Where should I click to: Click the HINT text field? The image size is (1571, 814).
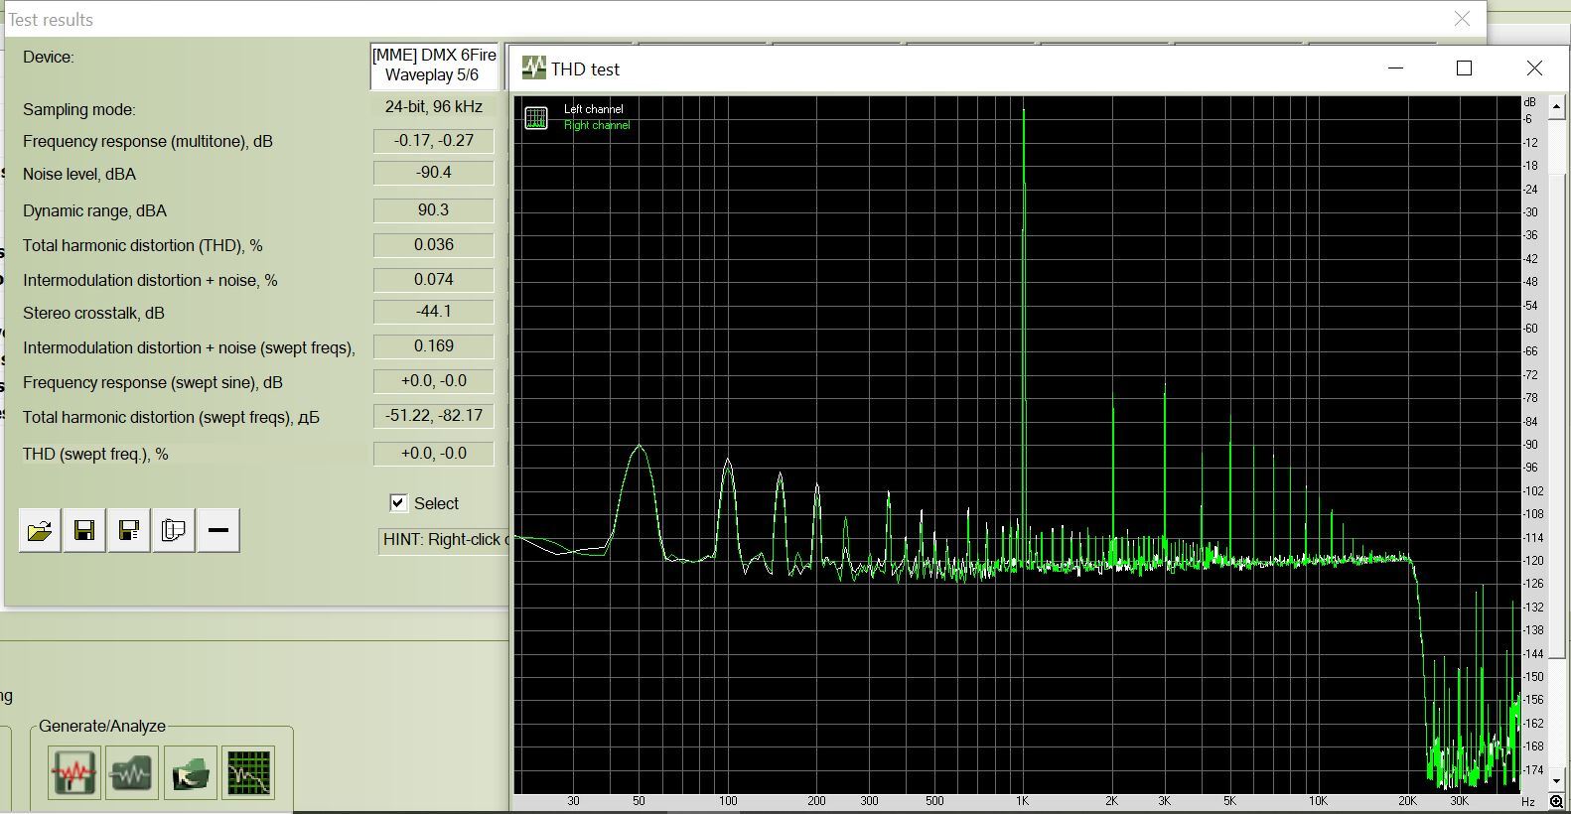click(444, 540)
